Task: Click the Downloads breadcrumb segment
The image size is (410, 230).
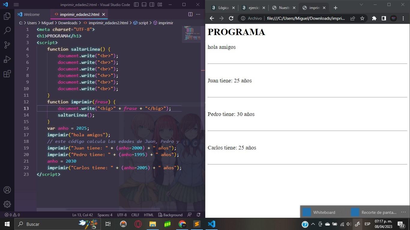Action: [x=68, y=23]
